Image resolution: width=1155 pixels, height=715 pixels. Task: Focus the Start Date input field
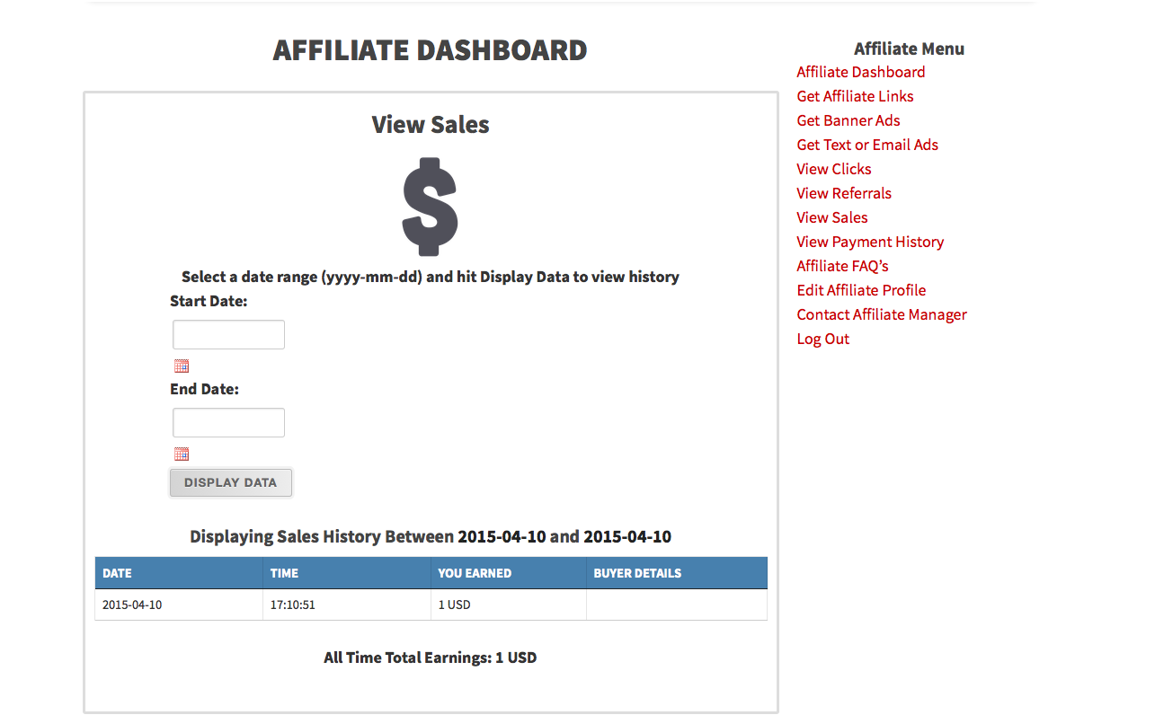pyautogui.click(x=228, y=335)
